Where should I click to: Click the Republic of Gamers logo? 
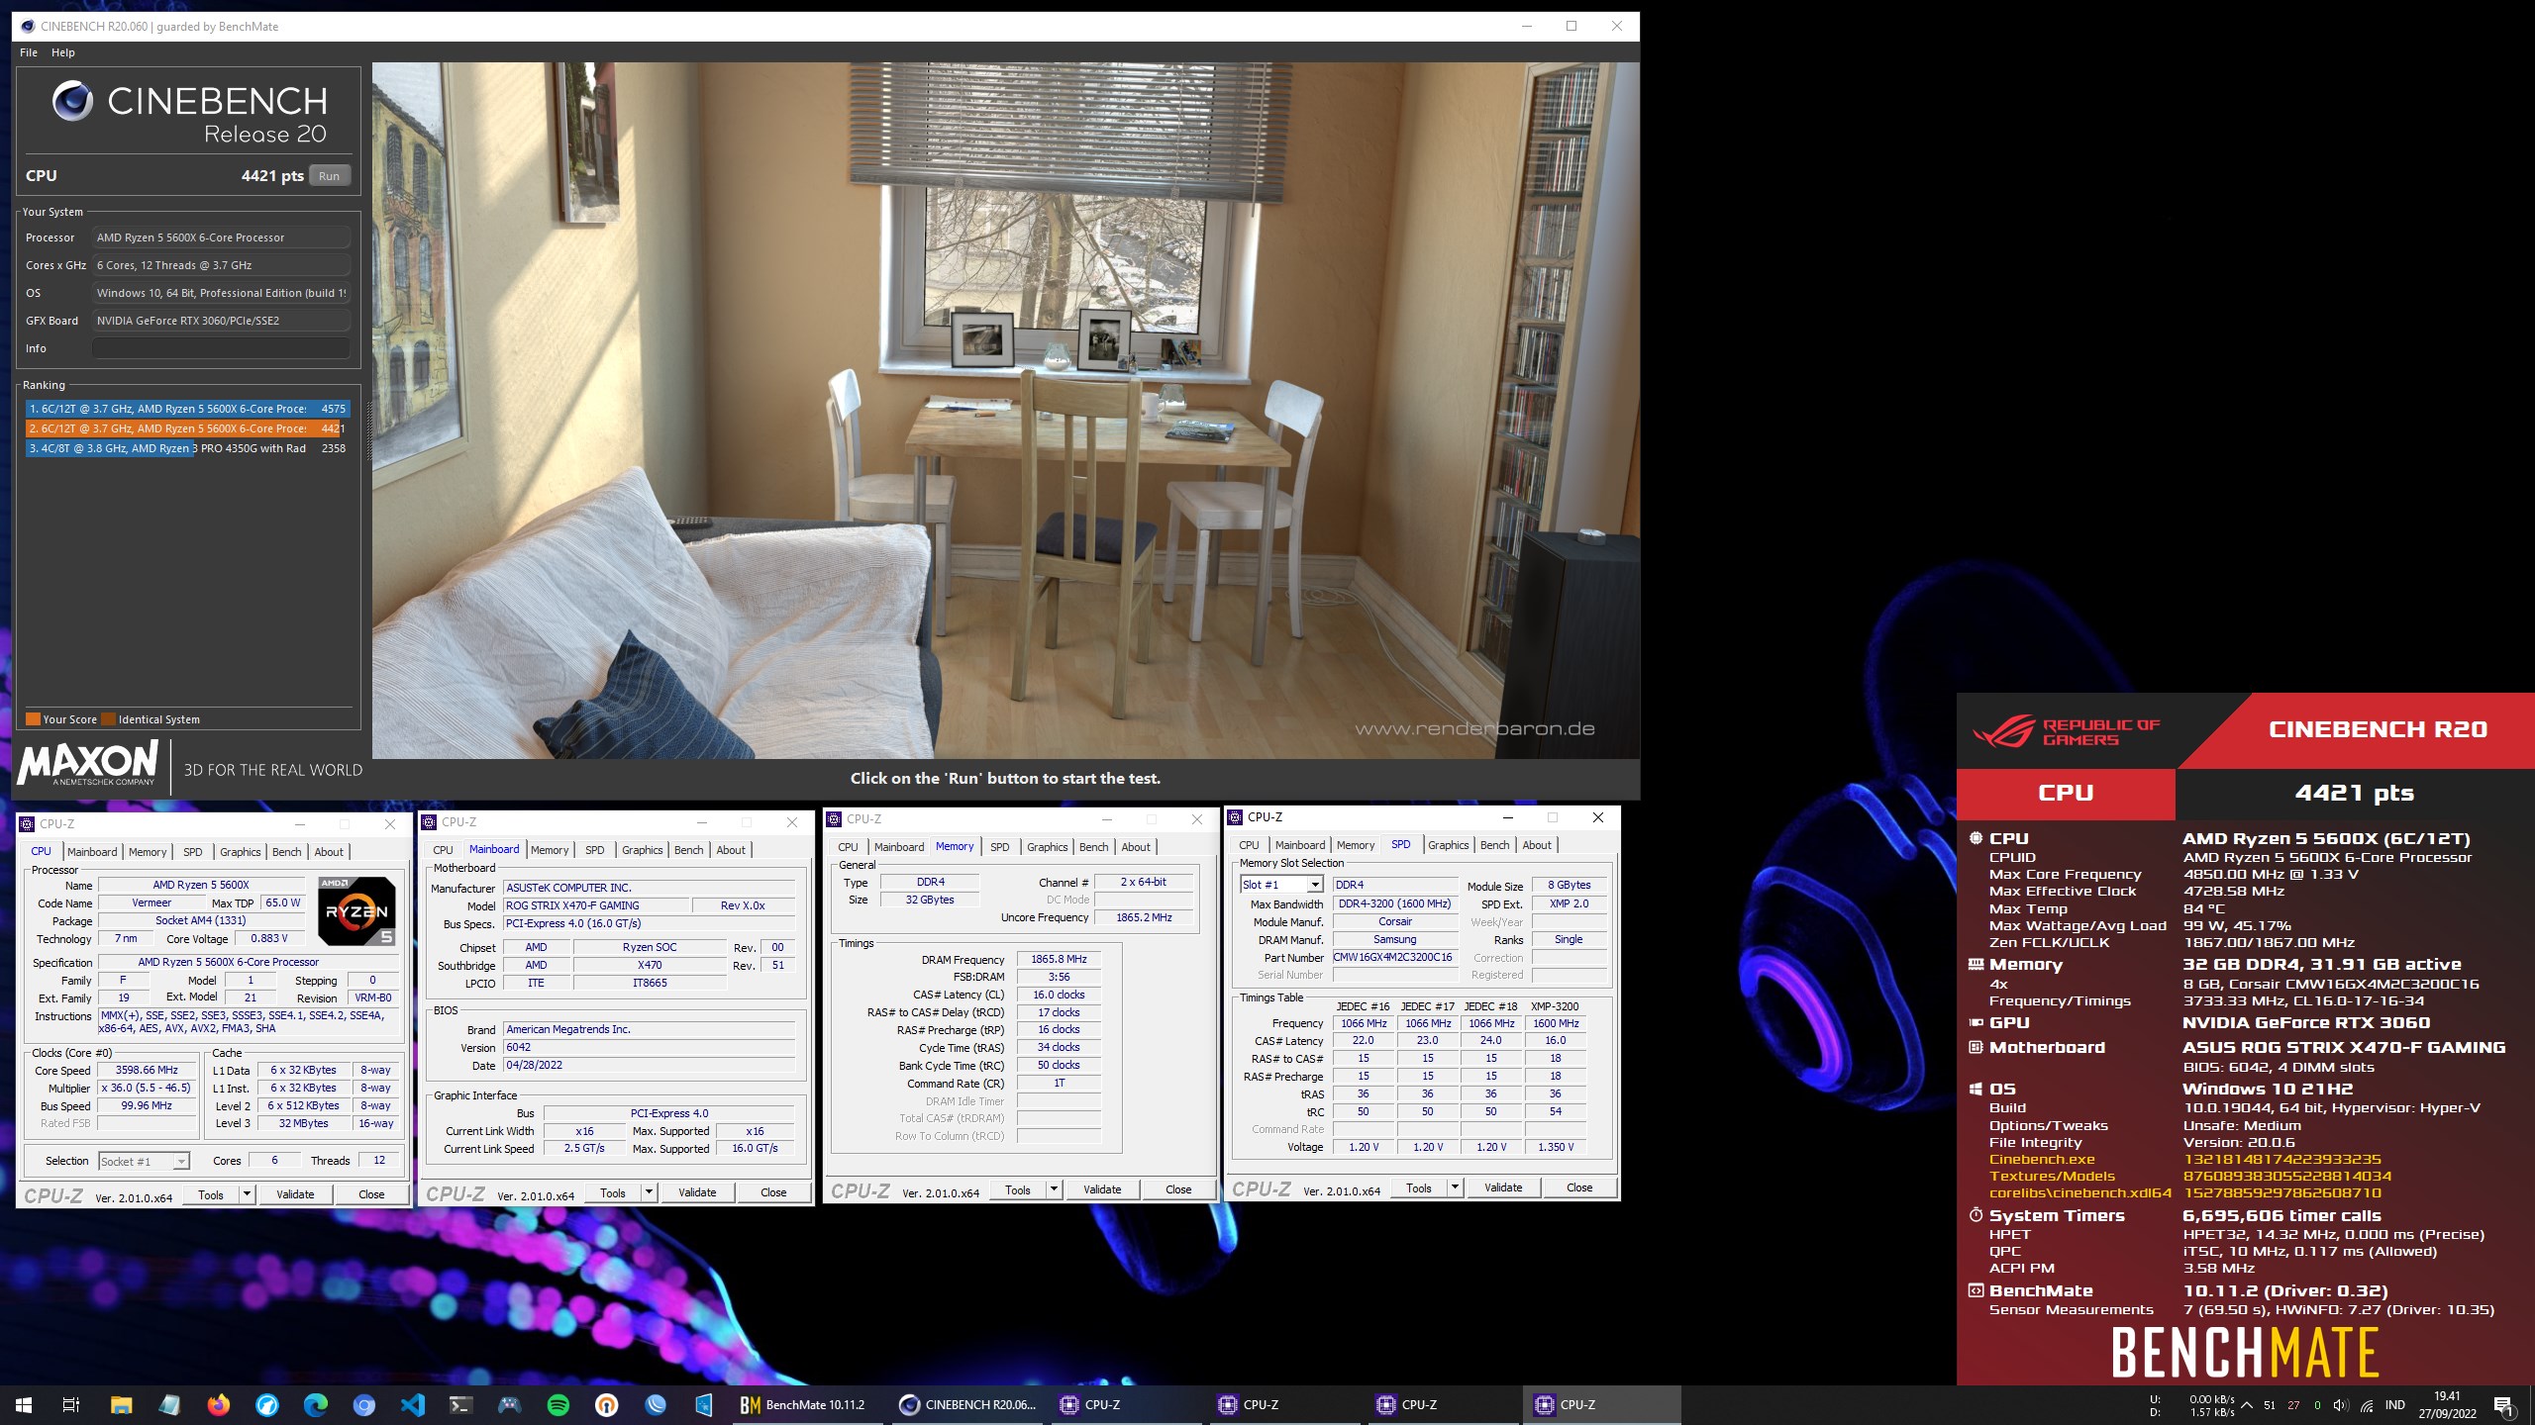point(2066,732)
